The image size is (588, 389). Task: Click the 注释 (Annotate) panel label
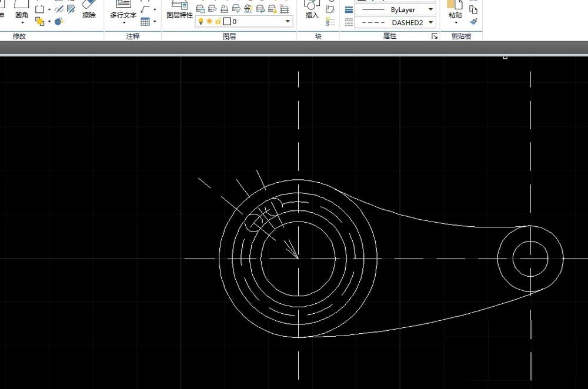(x=133, y=35)
